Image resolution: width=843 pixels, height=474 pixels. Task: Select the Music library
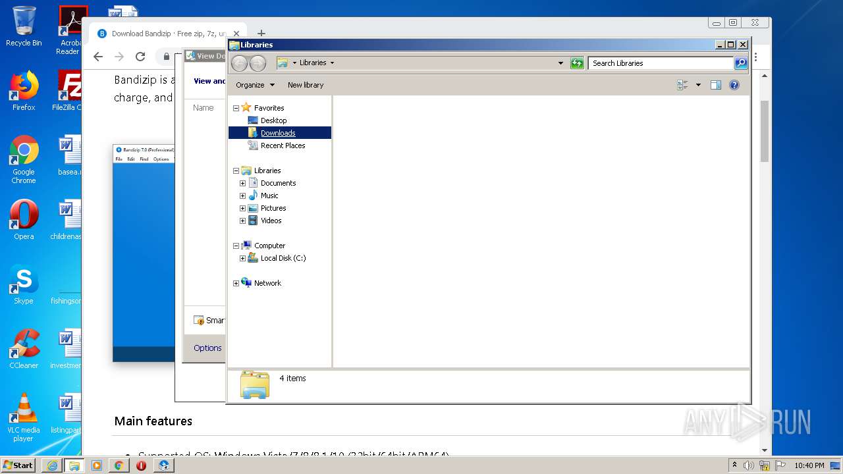tap(269, 196)
